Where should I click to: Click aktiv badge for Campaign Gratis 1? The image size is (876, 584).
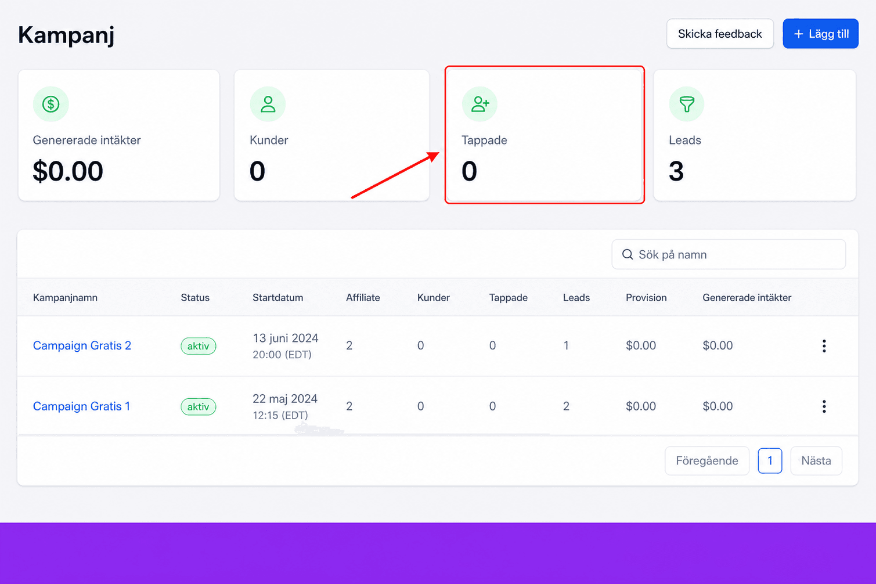199,406
